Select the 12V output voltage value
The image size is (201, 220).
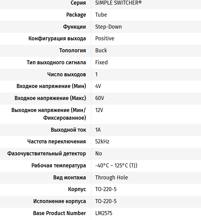pos(99,110)
